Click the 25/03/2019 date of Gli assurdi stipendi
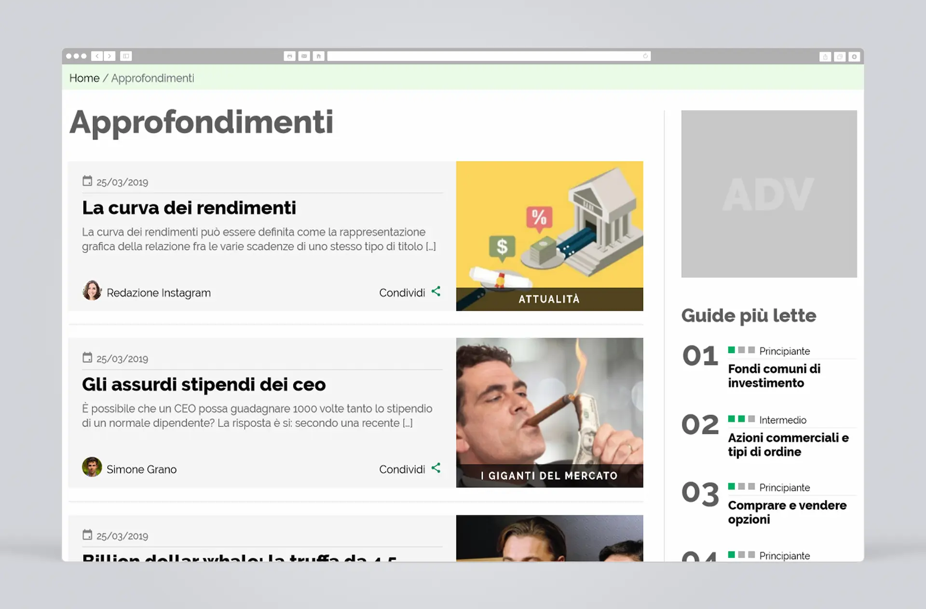The image size is (926, 609). [122, 359]
